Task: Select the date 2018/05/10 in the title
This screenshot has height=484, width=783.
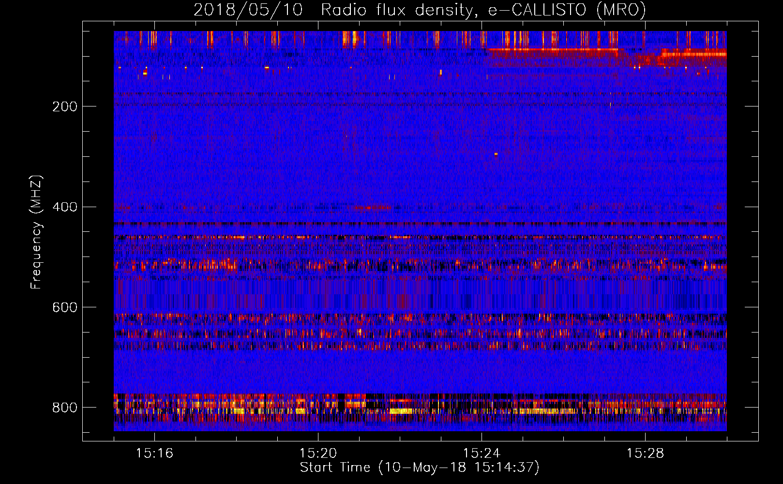Action: point(248,10)
